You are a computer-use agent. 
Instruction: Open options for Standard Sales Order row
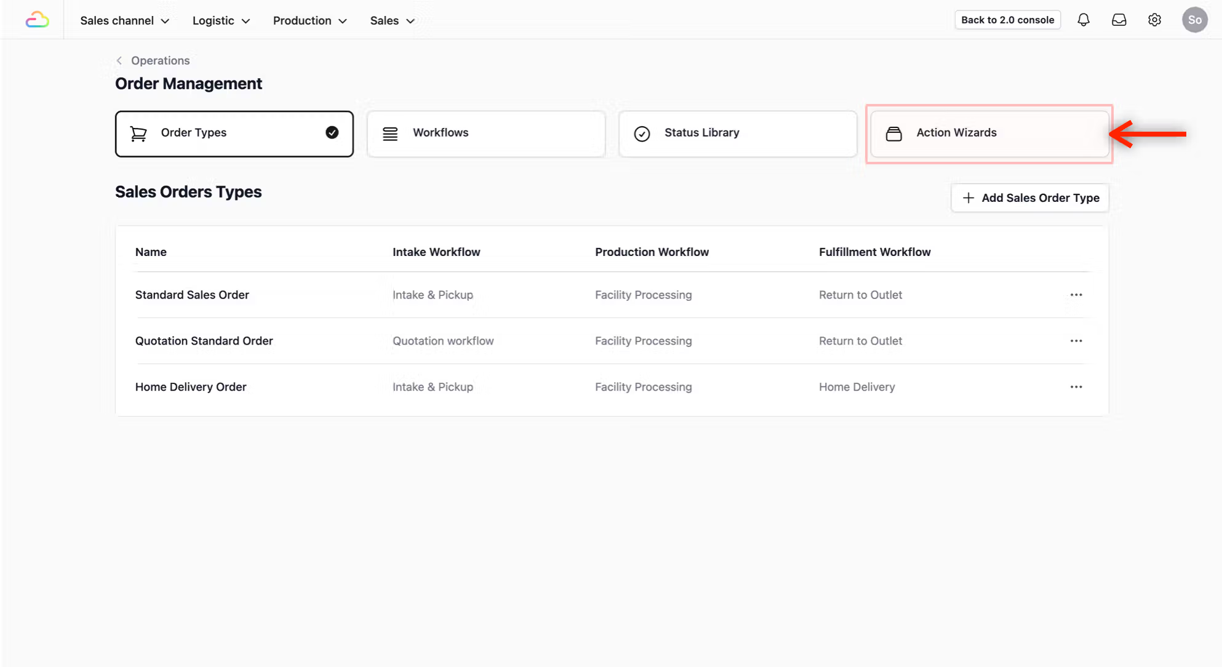point(1076,295)
